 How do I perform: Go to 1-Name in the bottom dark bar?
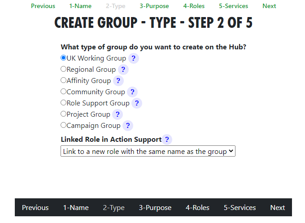tap(76, 208)
